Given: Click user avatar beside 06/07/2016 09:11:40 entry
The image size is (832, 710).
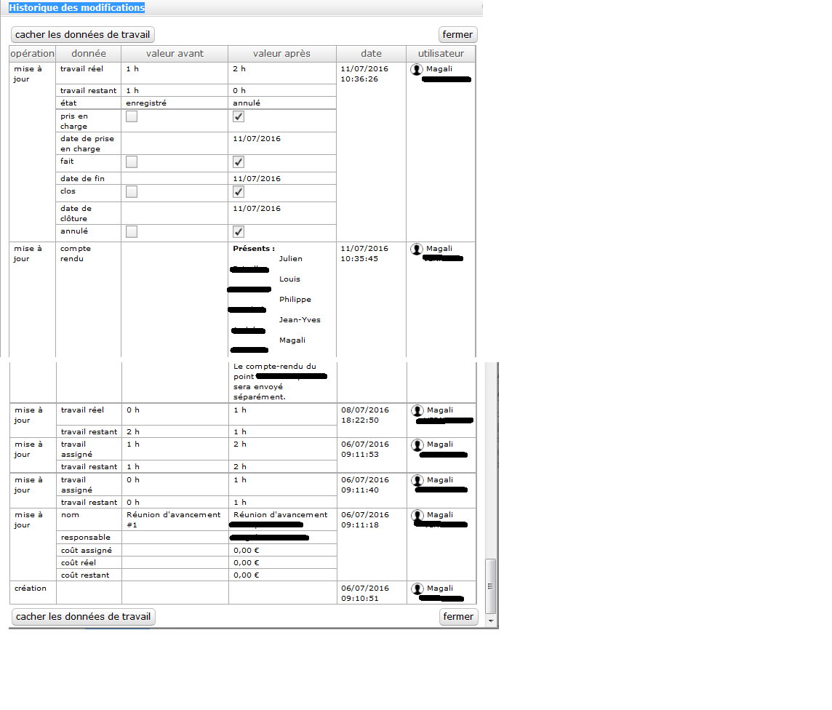Looking at the screenshot, I should coord(417,480).
